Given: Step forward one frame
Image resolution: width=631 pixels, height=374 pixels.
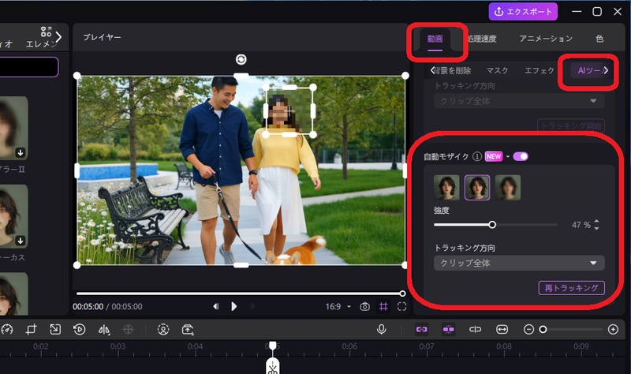Looking at the screenshot, I should point(252,306).
